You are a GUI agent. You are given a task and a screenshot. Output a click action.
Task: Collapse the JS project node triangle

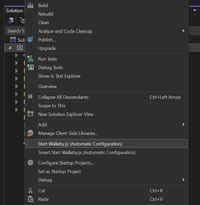pyautogui.click(x=10, y=48)
